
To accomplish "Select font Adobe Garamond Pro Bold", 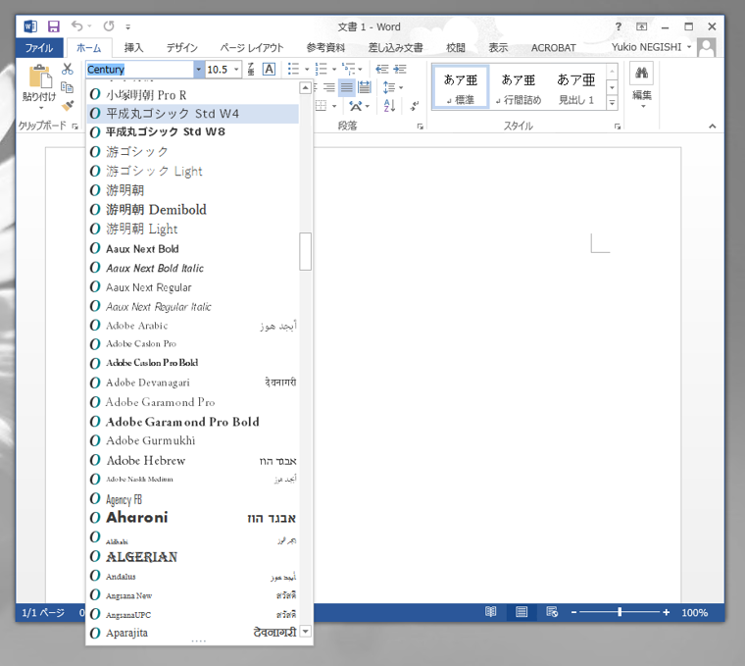I will point(192,422).
